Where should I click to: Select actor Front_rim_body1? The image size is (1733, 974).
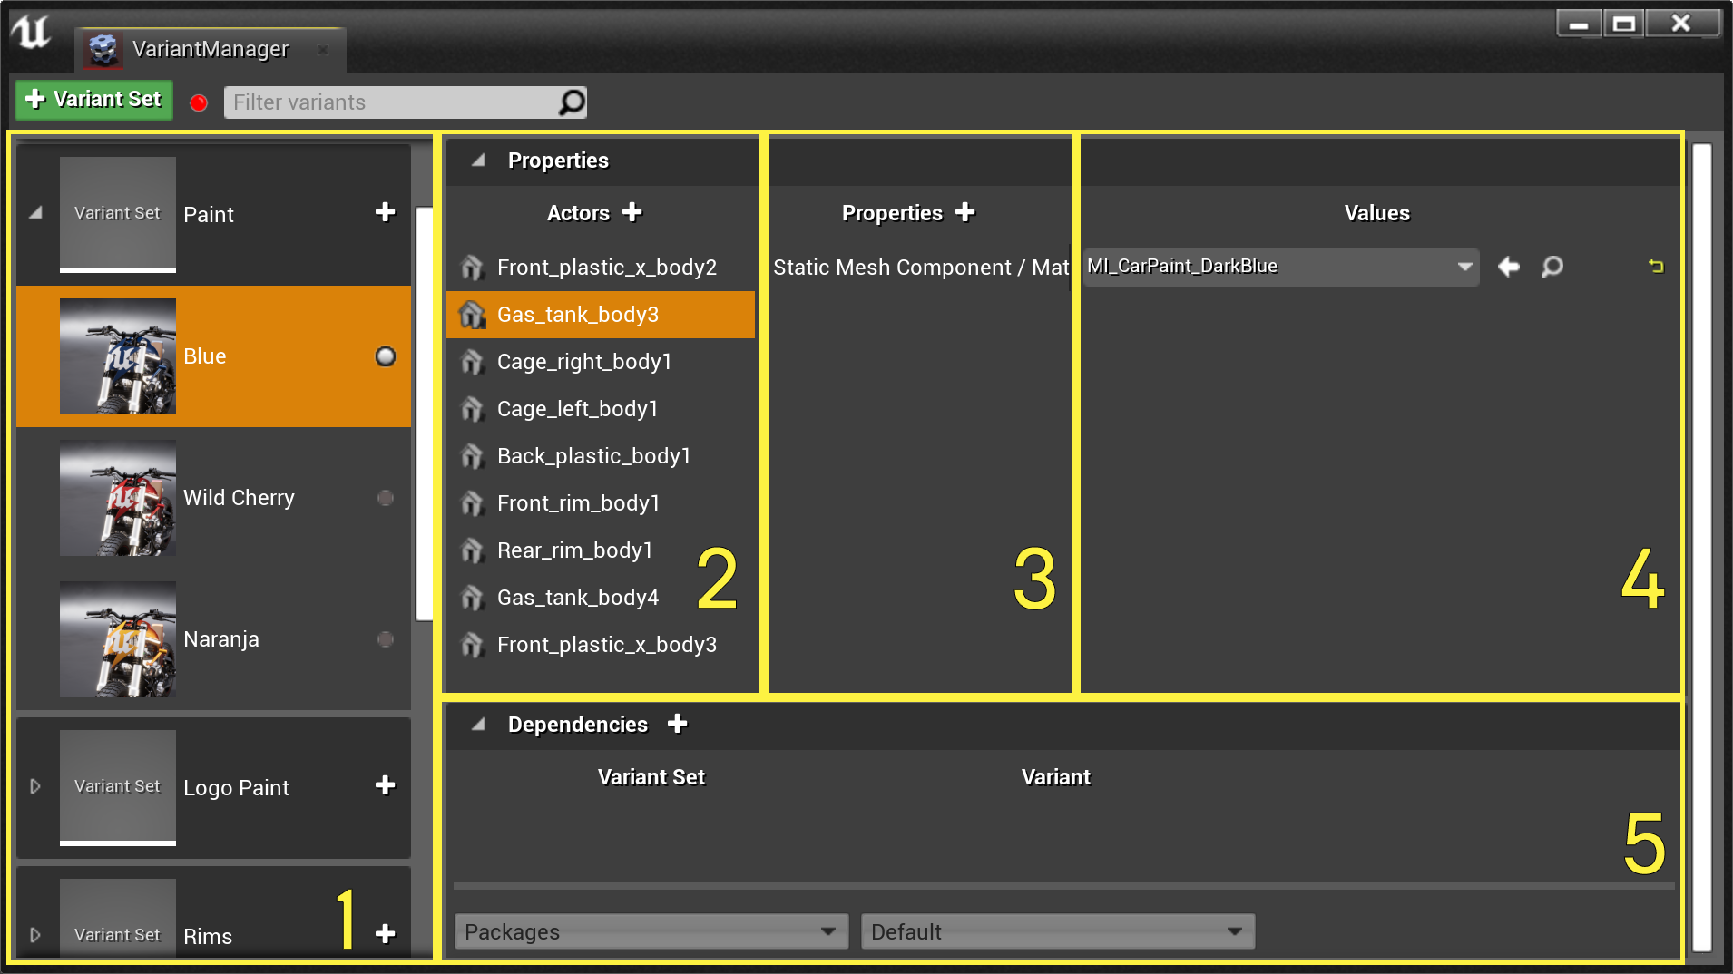click(601, 503)
